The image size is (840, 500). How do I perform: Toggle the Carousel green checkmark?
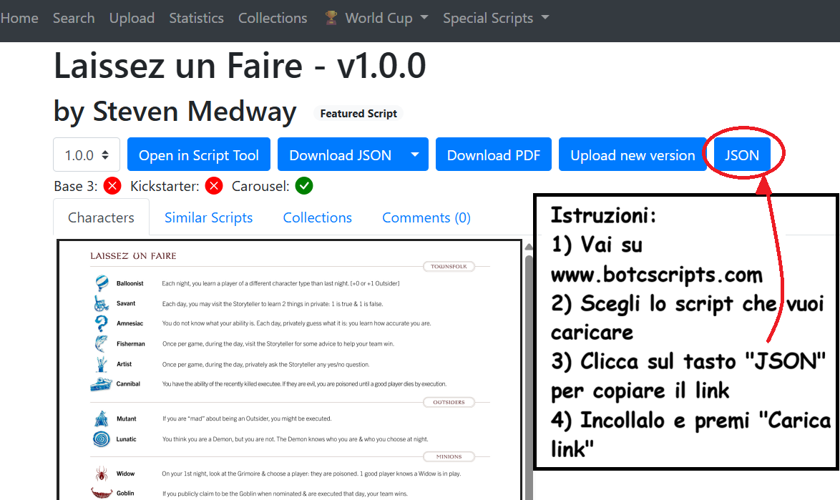(303, 185)
